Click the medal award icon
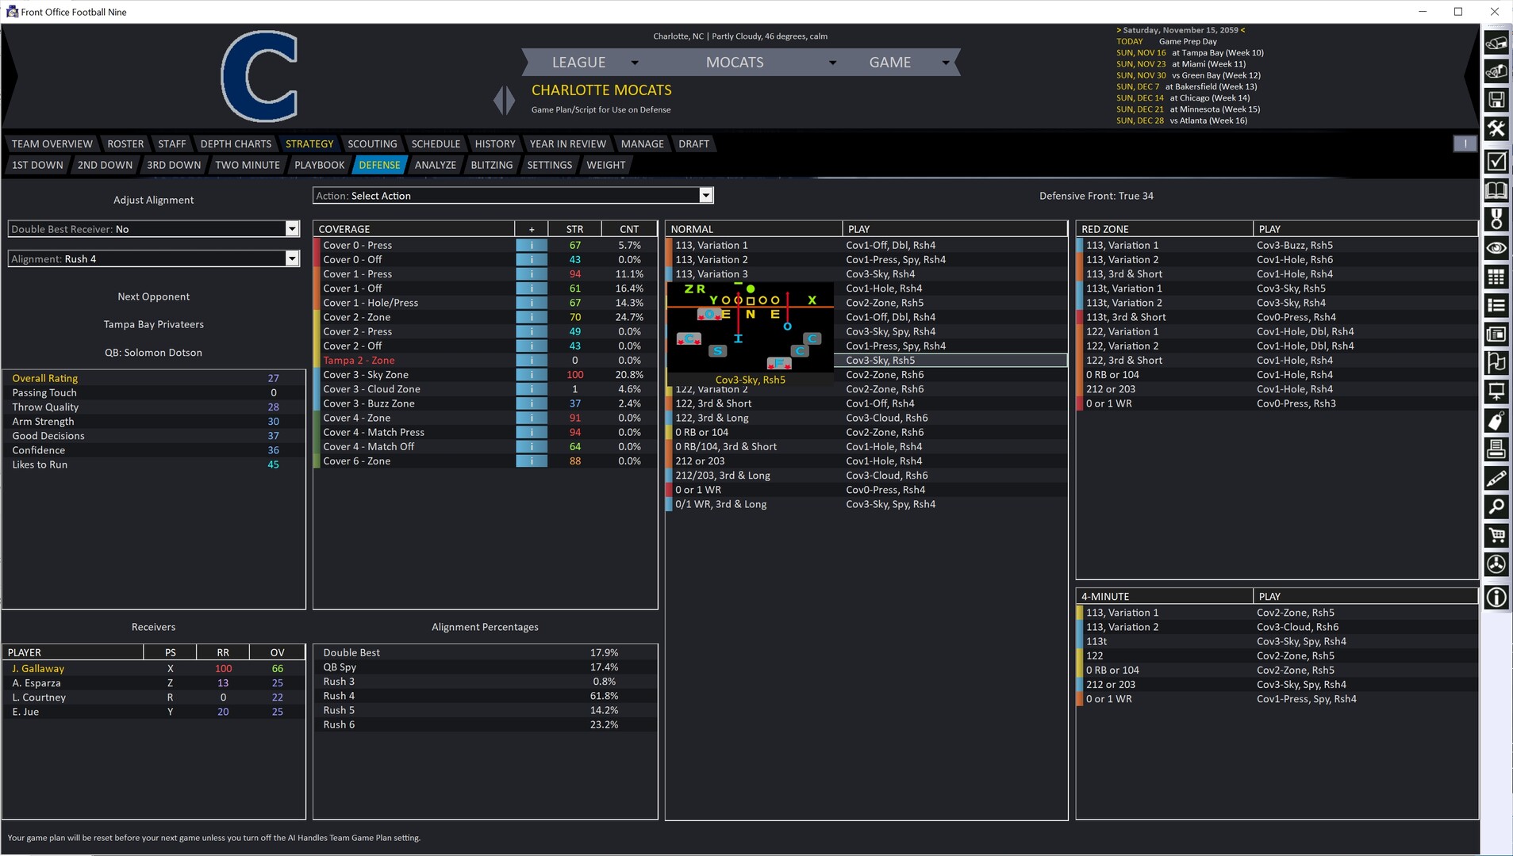The width and height of the screenshot is (1513, 856). point(1496,219)
